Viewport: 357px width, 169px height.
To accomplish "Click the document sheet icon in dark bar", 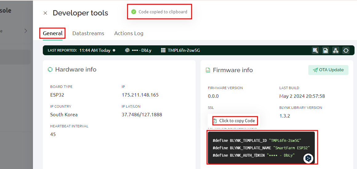I will point(326,50).
